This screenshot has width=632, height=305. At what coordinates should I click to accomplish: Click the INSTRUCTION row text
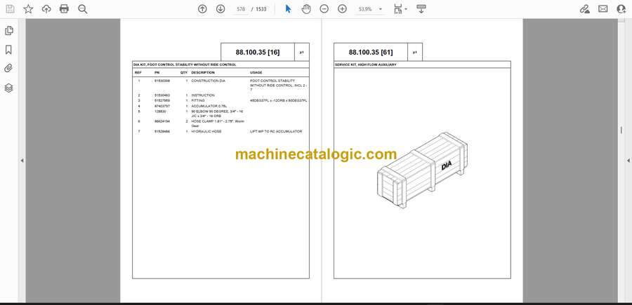(203, 95)
